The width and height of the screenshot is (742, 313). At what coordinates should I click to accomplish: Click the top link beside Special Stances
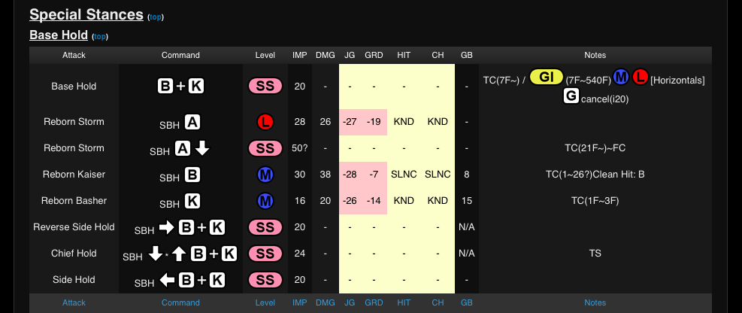pyautogui.click(x=156, y=17)
